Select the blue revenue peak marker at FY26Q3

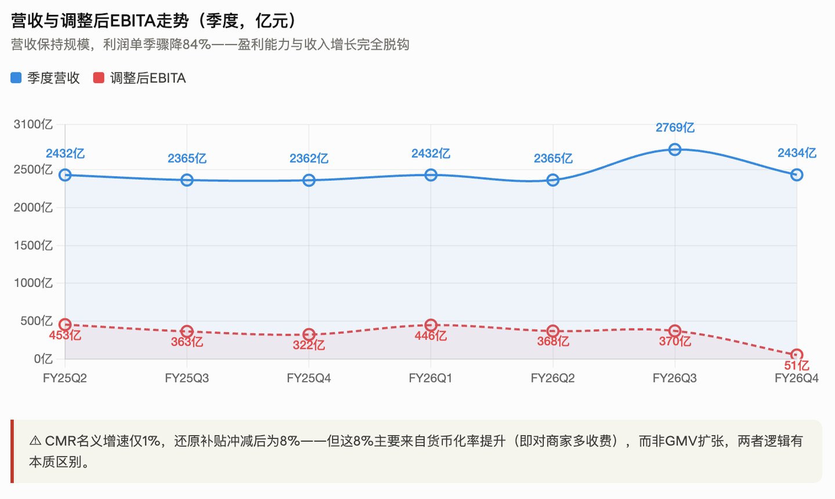675,150
